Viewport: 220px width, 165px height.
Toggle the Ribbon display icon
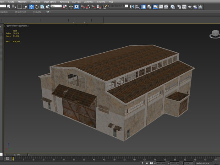(x=155, y=7)
